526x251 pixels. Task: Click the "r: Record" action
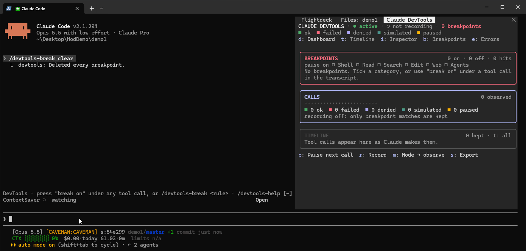point(373,155)
